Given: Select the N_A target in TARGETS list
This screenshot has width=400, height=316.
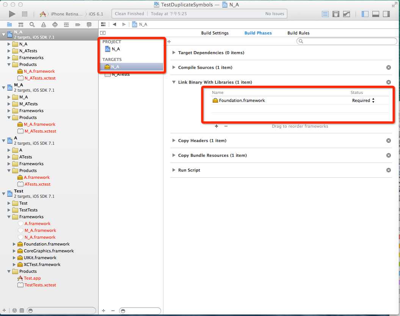Looking at the screenshot, I should (131, 67).
